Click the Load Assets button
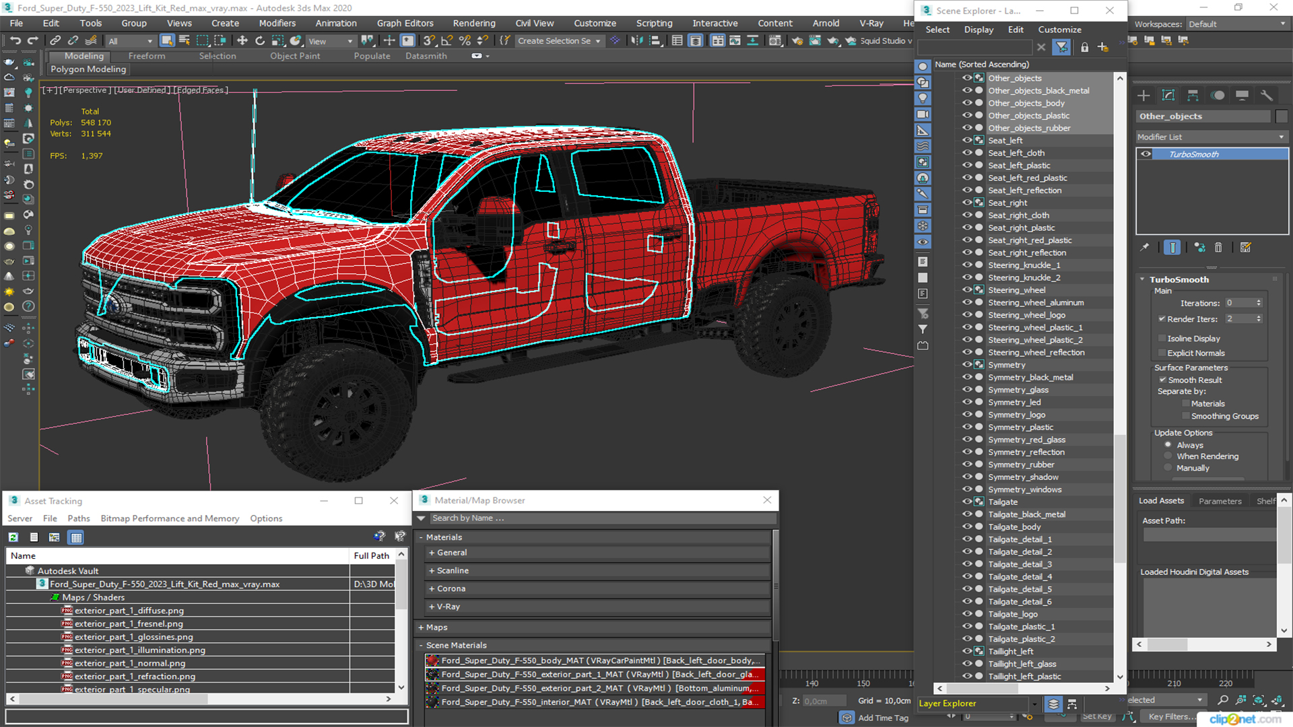1293x727 pixels. click(x=1161, y=501)
